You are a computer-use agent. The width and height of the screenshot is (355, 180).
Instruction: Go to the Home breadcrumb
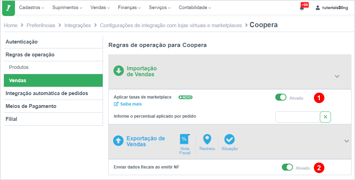(x=11, y=25)
